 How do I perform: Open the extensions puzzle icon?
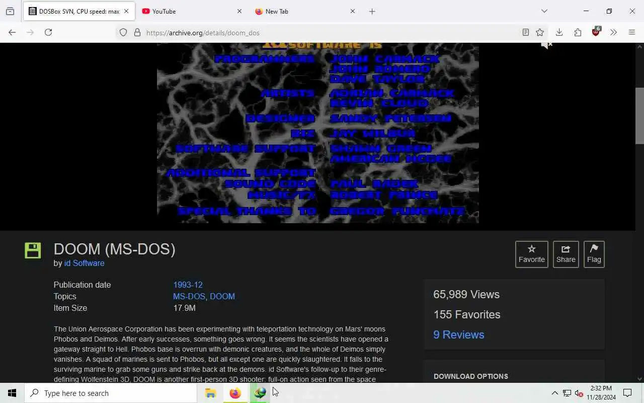[578, 33]
